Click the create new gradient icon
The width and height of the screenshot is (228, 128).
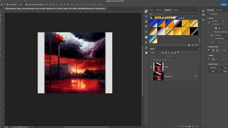click(192, 45)
